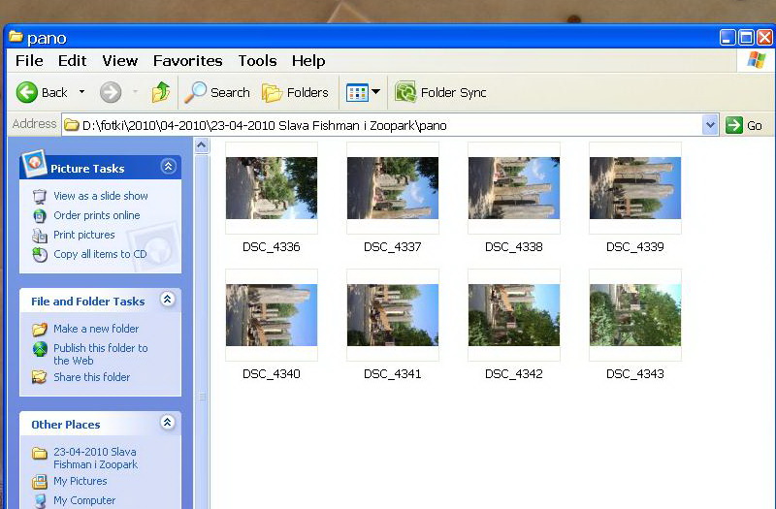Collapse the Other Places panel
The width and height of the screenshot is (776, 509).
(x=168, y=423)
